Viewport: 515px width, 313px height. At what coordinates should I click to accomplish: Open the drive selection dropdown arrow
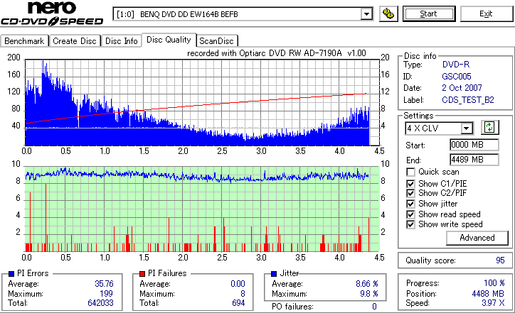pos(366,14)
